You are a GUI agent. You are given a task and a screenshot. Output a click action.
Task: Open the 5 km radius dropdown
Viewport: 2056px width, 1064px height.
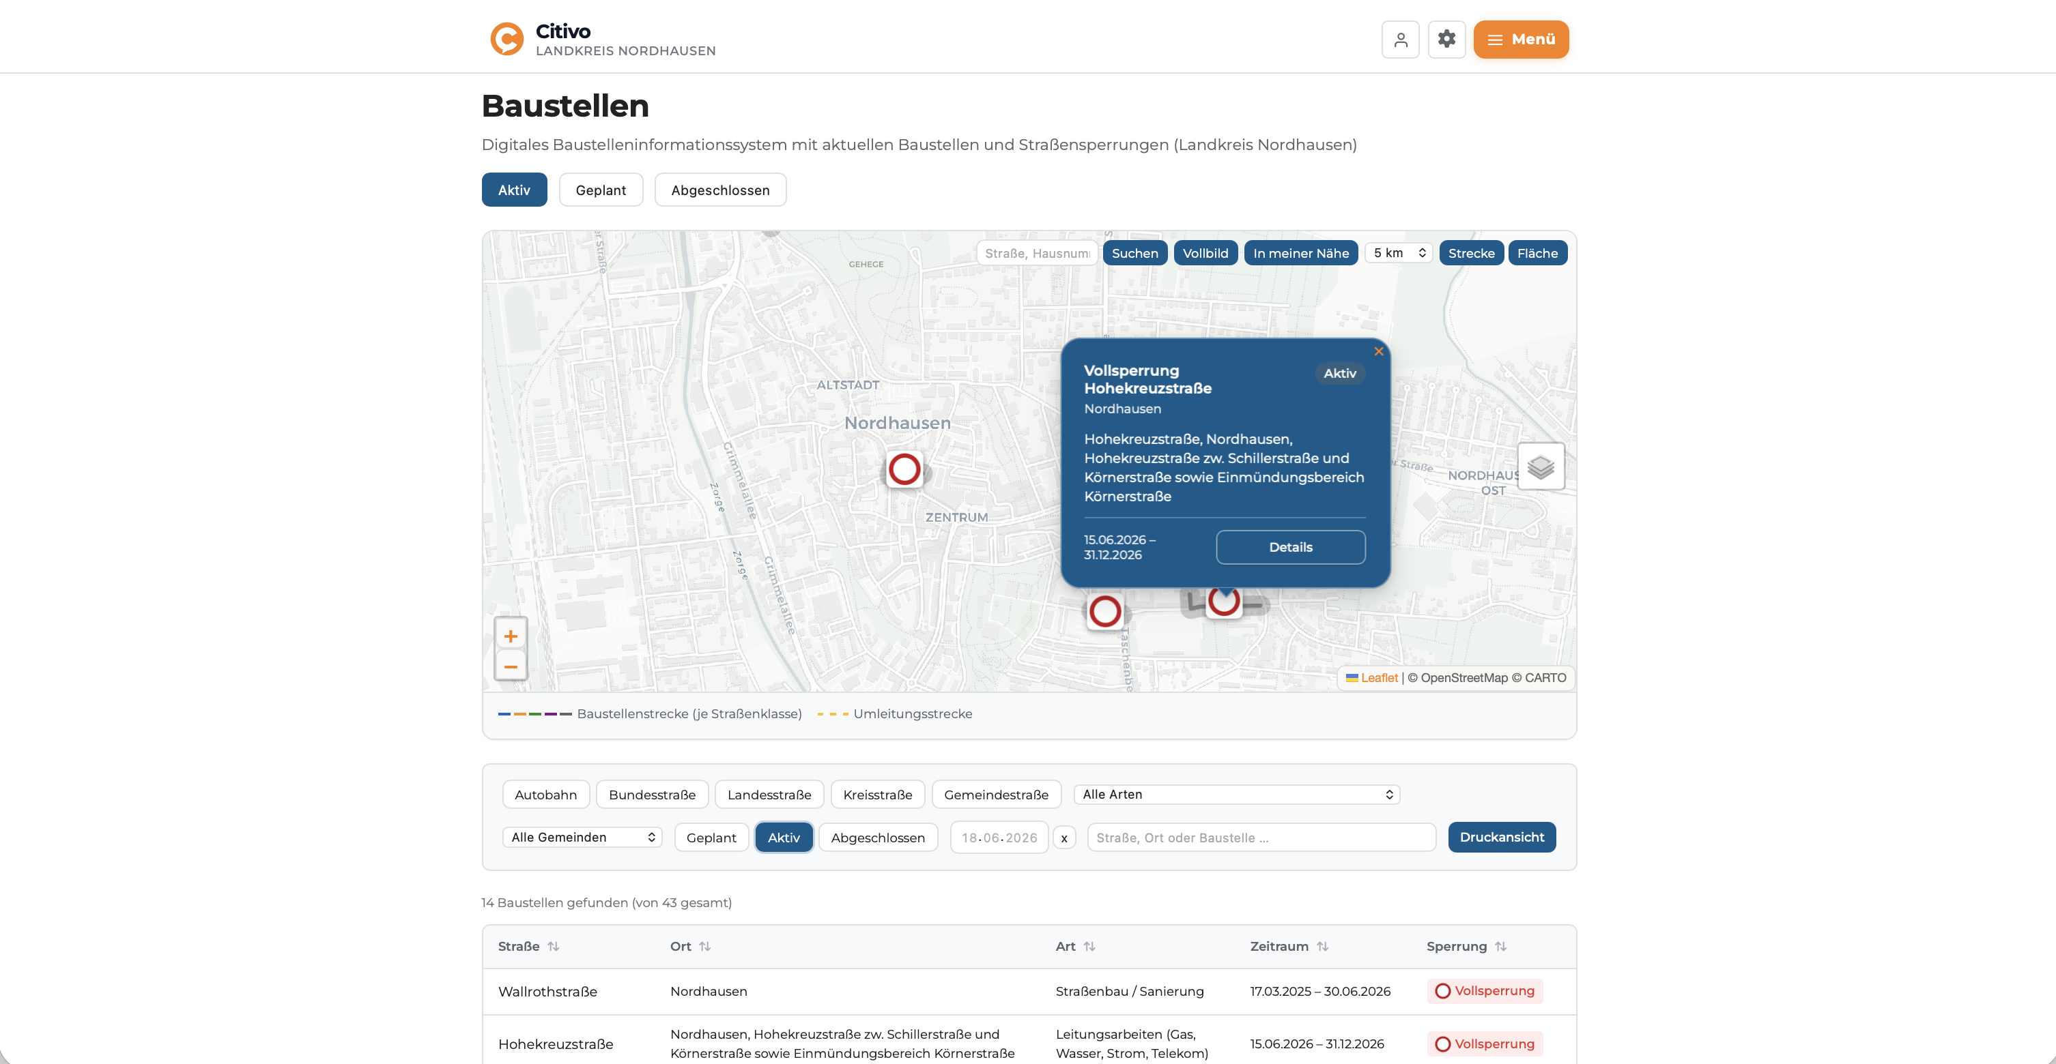tap(1399, 253)
